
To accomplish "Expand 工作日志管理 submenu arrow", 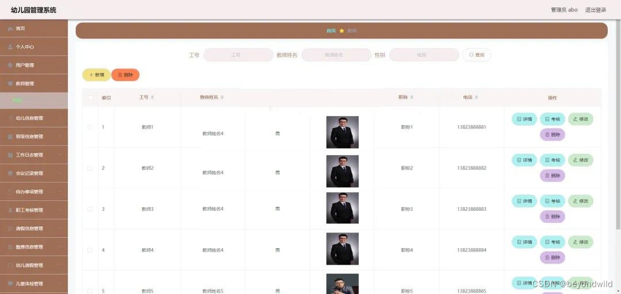I will pyautogui.click(x=59, y=155).
